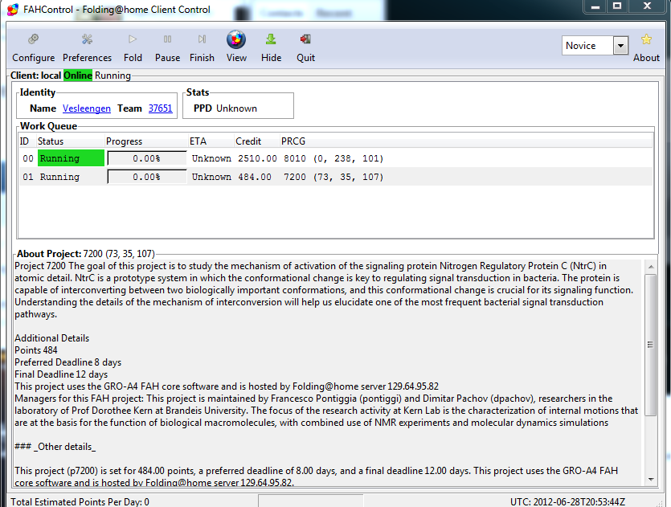Click the 484.00 credit cell
671x507 pixels.
(x=255, y=177)
